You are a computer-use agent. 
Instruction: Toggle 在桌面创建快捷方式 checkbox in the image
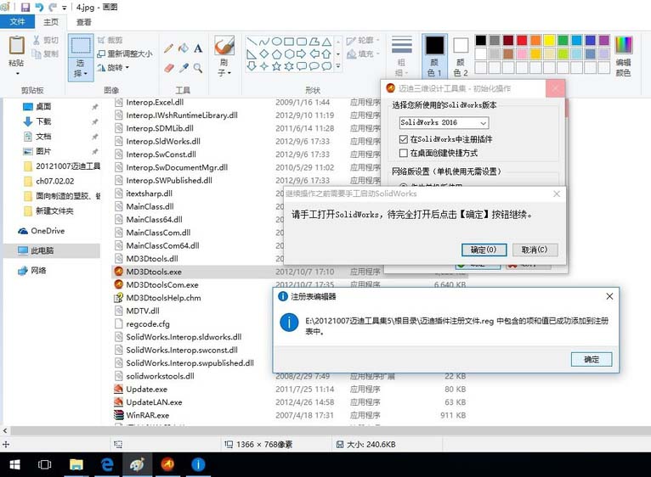coord(403,153)
